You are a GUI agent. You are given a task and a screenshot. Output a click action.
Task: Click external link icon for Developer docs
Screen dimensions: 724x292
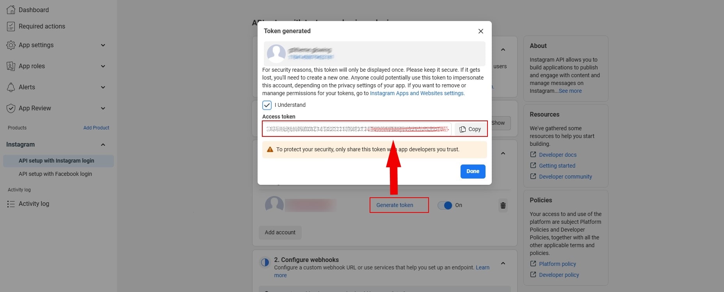click(533, 154)
